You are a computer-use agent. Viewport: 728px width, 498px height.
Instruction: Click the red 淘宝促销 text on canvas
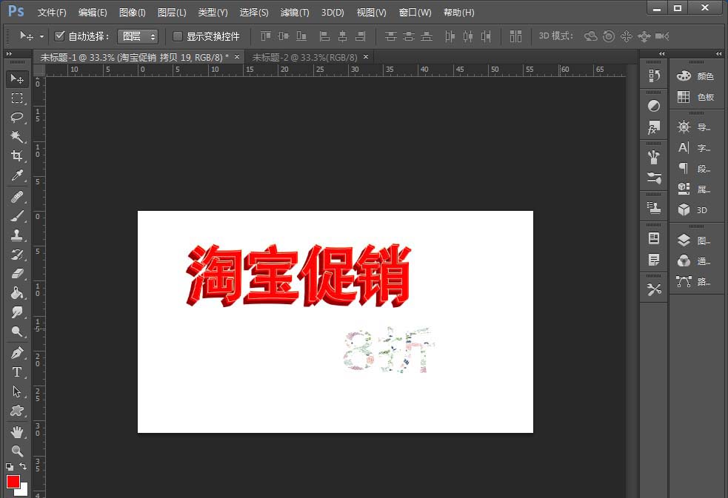(298, 275)
